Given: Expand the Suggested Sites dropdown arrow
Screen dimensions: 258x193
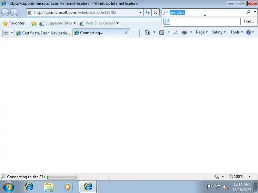Looking at the screenshot, I should tap(74, 23).
